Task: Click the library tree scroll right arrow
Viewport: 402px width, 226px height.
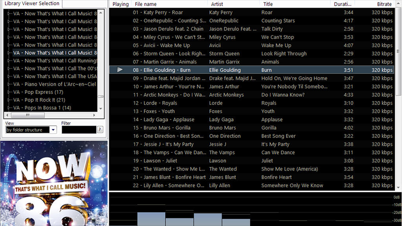Action: click(94, 115)
